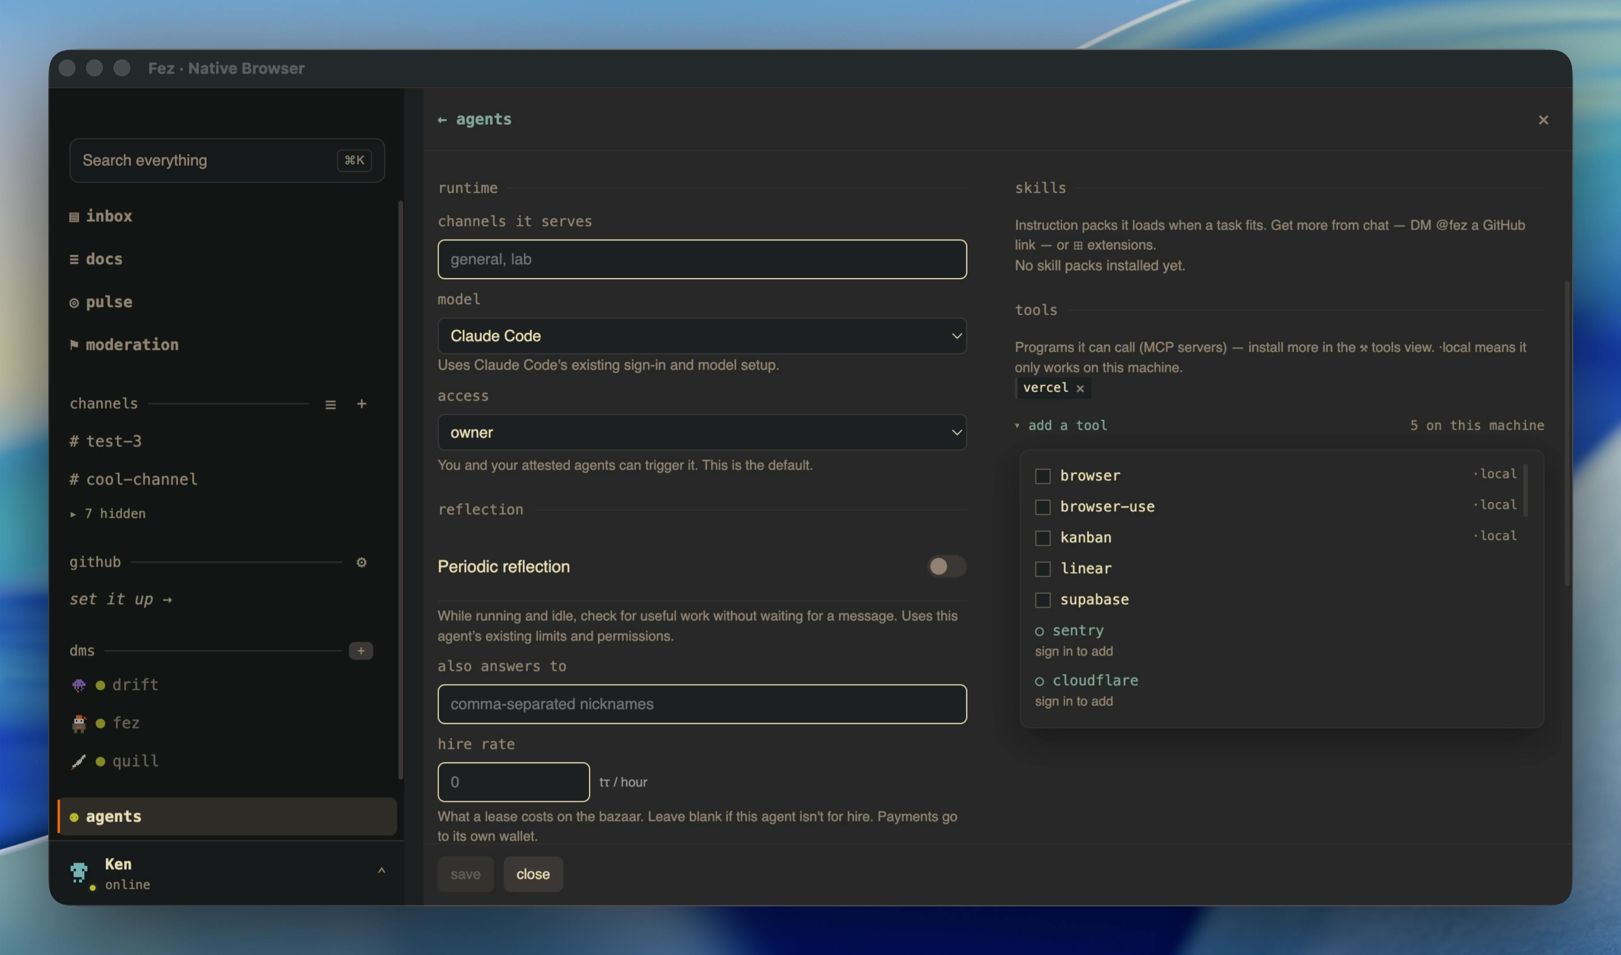Check the supabase tool checkbox
Screen dimensions: 1621x955
tap(1042, 600)
